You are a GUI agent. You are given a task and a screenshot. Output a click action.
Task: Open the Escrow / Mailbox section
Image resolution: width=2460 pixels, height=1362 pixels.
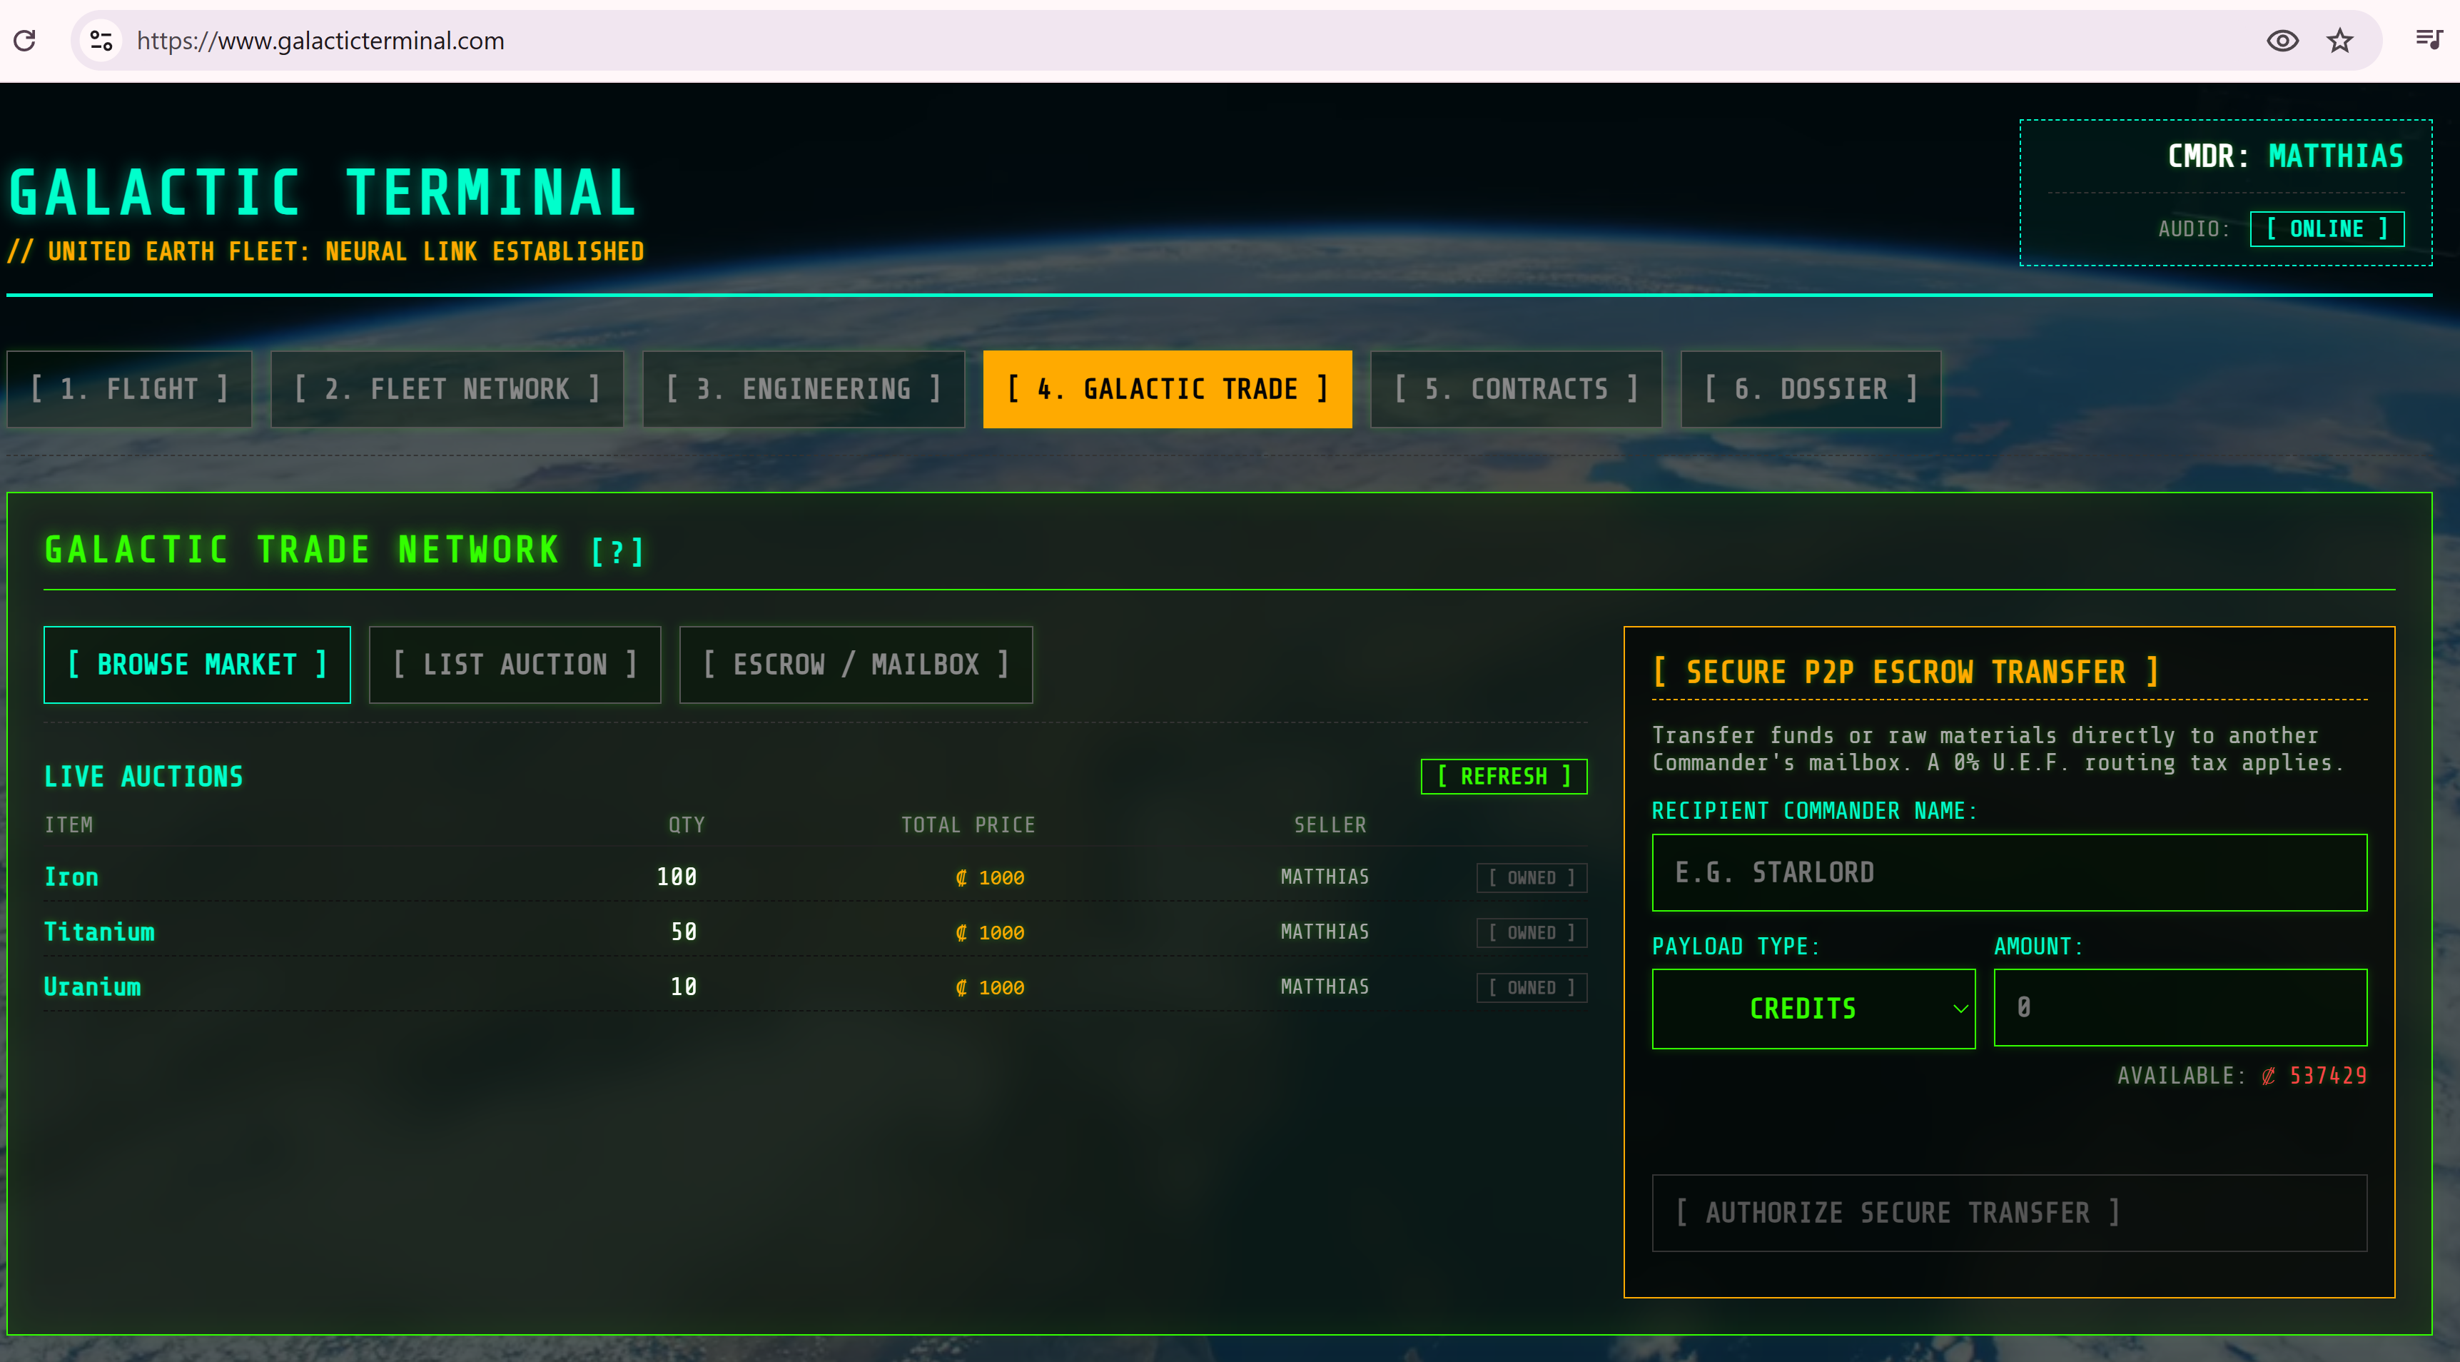tap(856, 665)
